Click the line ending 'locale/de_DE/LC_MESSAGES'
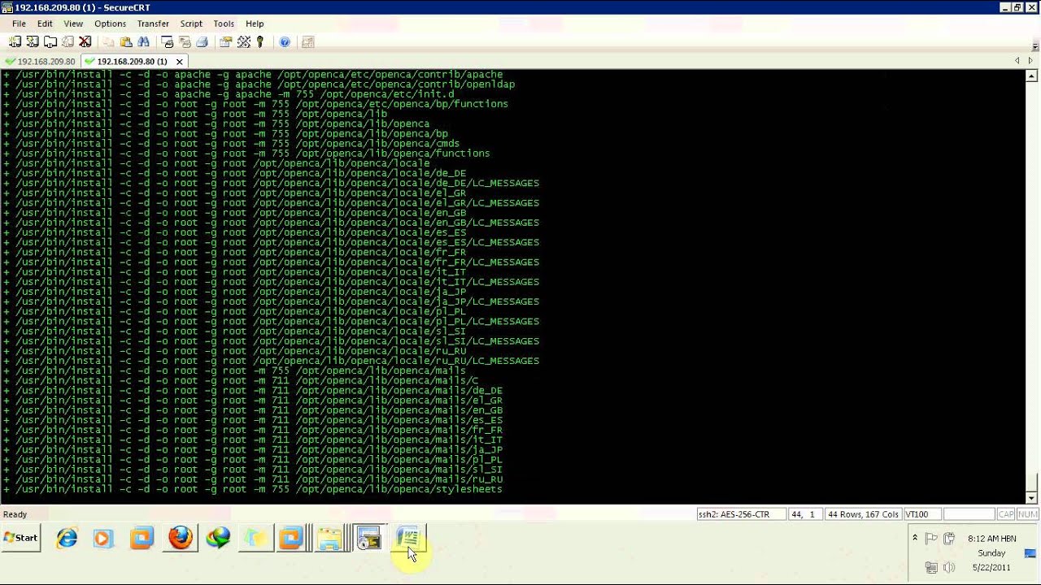The image size is (1041, 585). [271, 183]
